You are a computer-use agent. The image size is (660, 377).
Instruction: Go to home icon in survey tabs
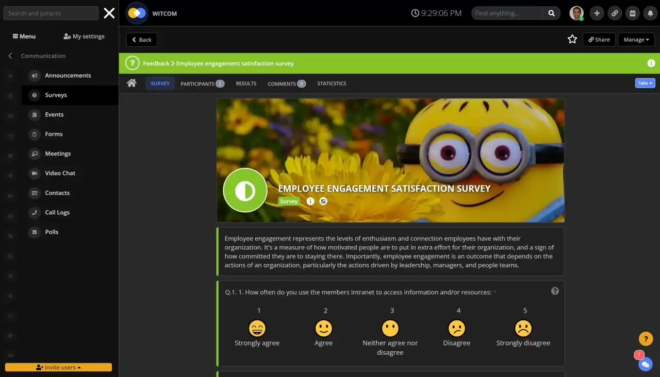(131, 83)
